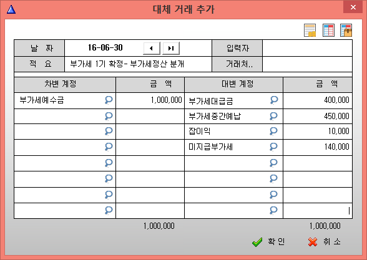The width and height of the screenshot is (367, 260).
Task: Click the date field 16-06-30
Action: coord(105,48)
